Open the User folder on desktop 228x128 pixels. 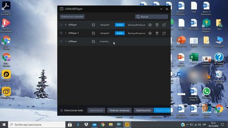[219, 24]
